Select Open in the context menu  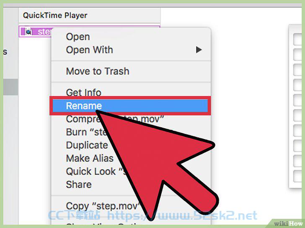coord(78,37)
